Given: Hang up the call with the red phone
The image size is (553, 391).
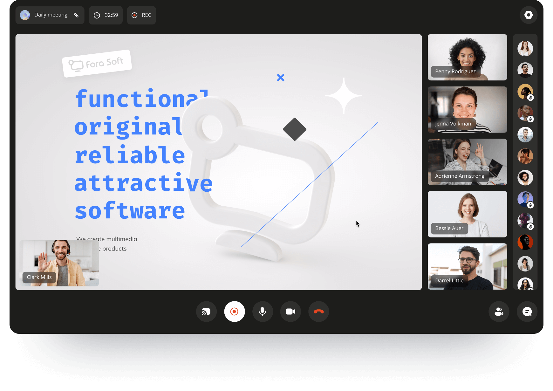Looking at the screenshot, I should (x=319, y=312).
